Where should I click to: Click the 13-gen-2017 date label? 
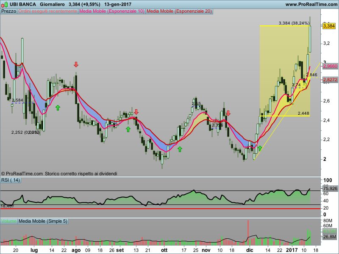118,4
